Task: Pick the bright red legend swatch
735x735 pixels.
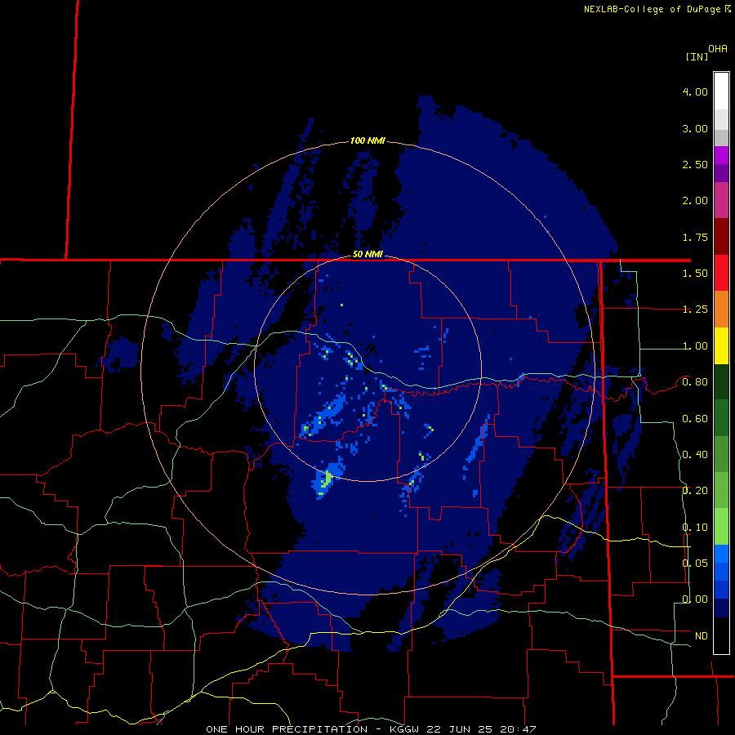Action: [x=721, y=273]
